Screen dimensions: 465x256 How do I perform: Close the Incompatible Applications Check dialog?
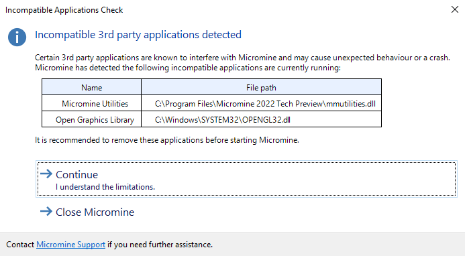455,9
